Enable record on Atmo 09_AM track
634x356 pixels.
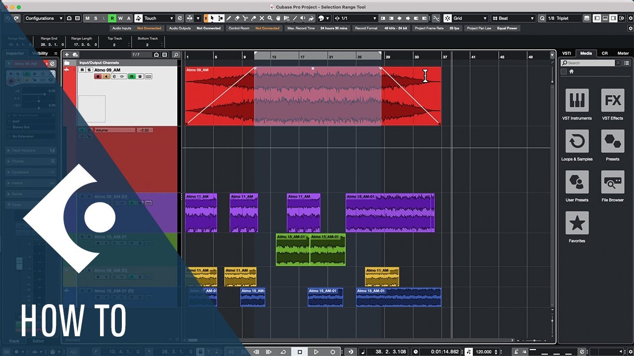click(x=98, y=77)
